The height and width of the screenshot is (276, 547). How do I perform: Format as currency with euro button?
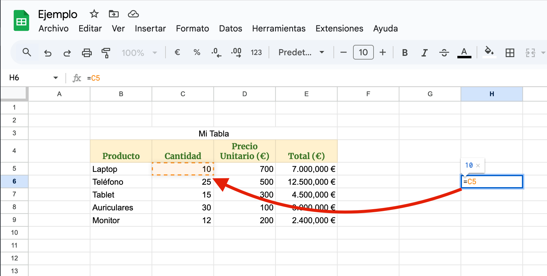[177, 53]
